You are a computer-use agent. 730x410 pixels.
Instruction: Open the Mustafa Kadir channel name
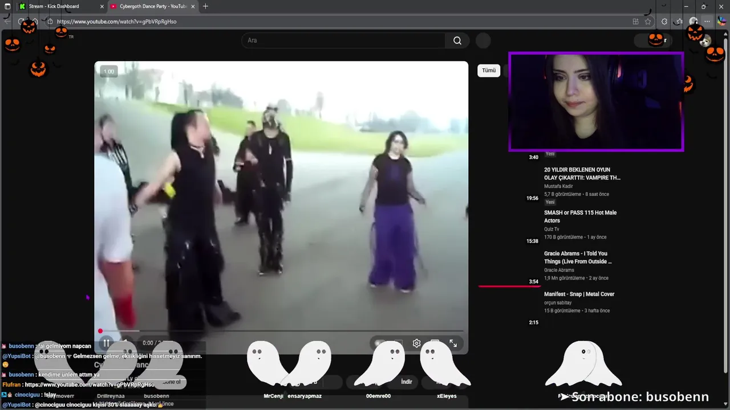coord(558,186)
